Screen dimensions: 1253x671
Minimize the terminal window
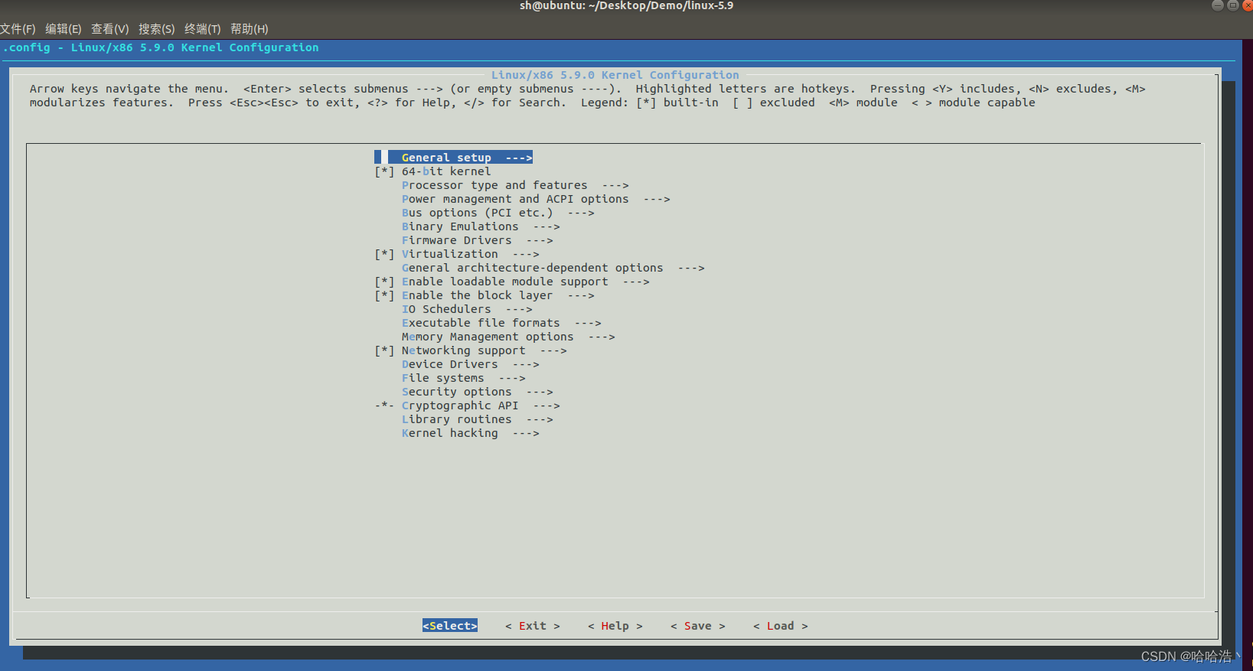1218,5
